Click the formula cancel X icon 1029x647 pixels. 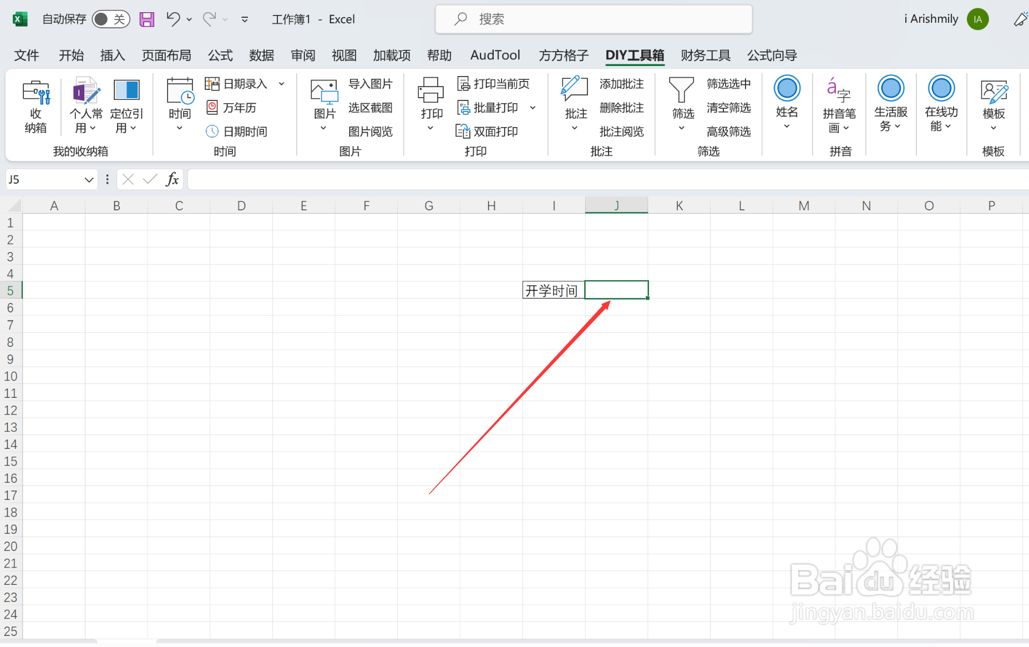tap(128, 179)
